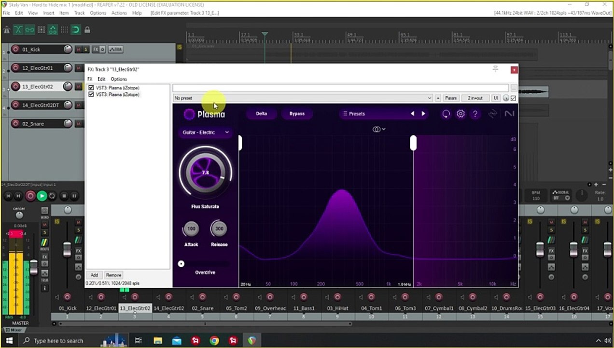614x348 pixels.
Task: Open FX menu in FX window
Action: (90, 79)
